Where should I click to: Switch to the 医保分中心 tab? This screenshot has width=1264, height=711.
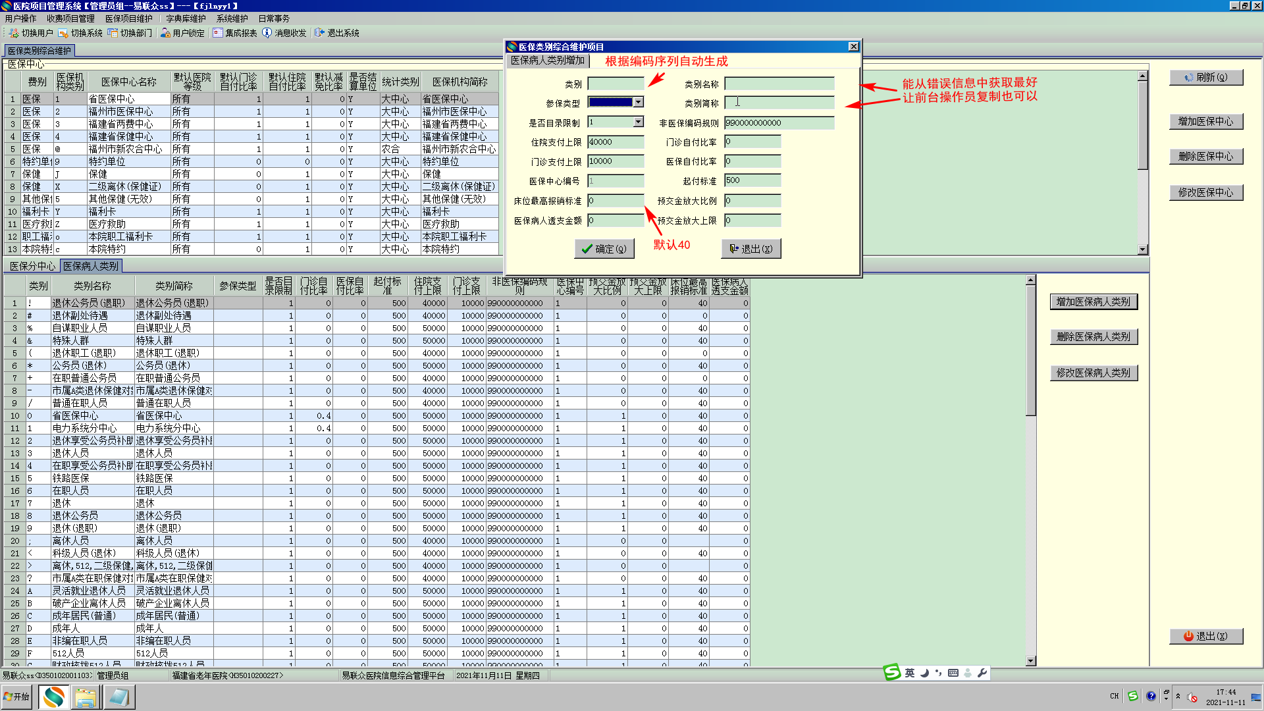point(32,266)
